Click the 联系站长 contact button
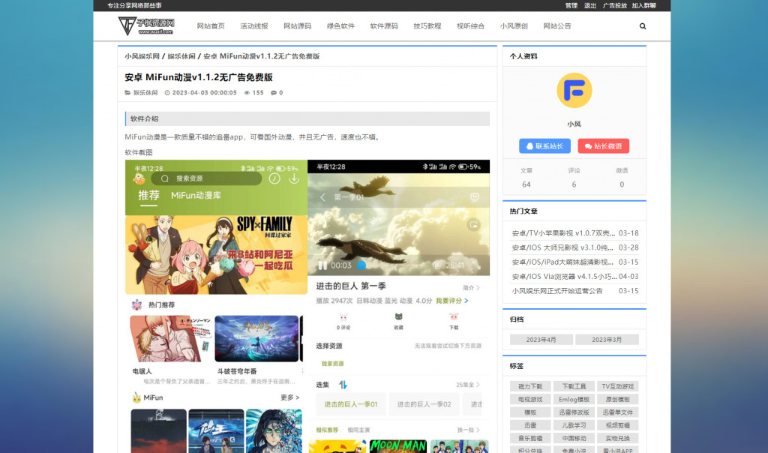Viewport: 768px width, 453px height. pyautogui.click(x=544, y=146)
